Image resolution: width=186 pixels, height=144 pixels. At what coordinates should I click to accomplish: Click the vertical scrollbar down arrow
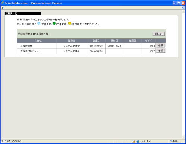(183, 137)
